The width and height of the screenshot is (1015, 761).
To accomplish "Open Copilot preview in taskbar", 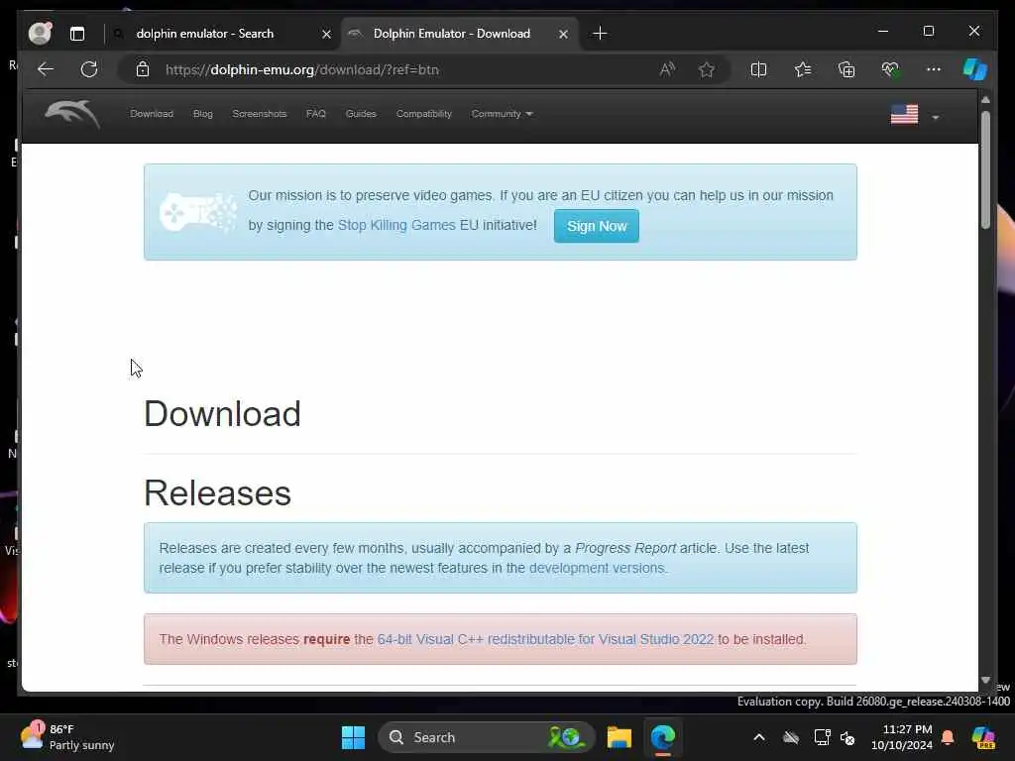I will [x=982, y=737].
